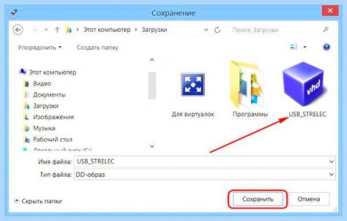Open the view options dropdown arrow
The image size is (347, 221).
pyautogui.click(x=305, y=47)
